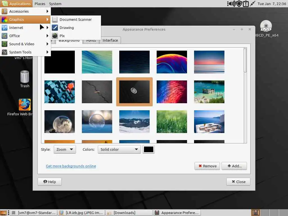This screenshot has width=288, height=216.
Task: Click the Document Scanner icon
Action: coord(55,19)
